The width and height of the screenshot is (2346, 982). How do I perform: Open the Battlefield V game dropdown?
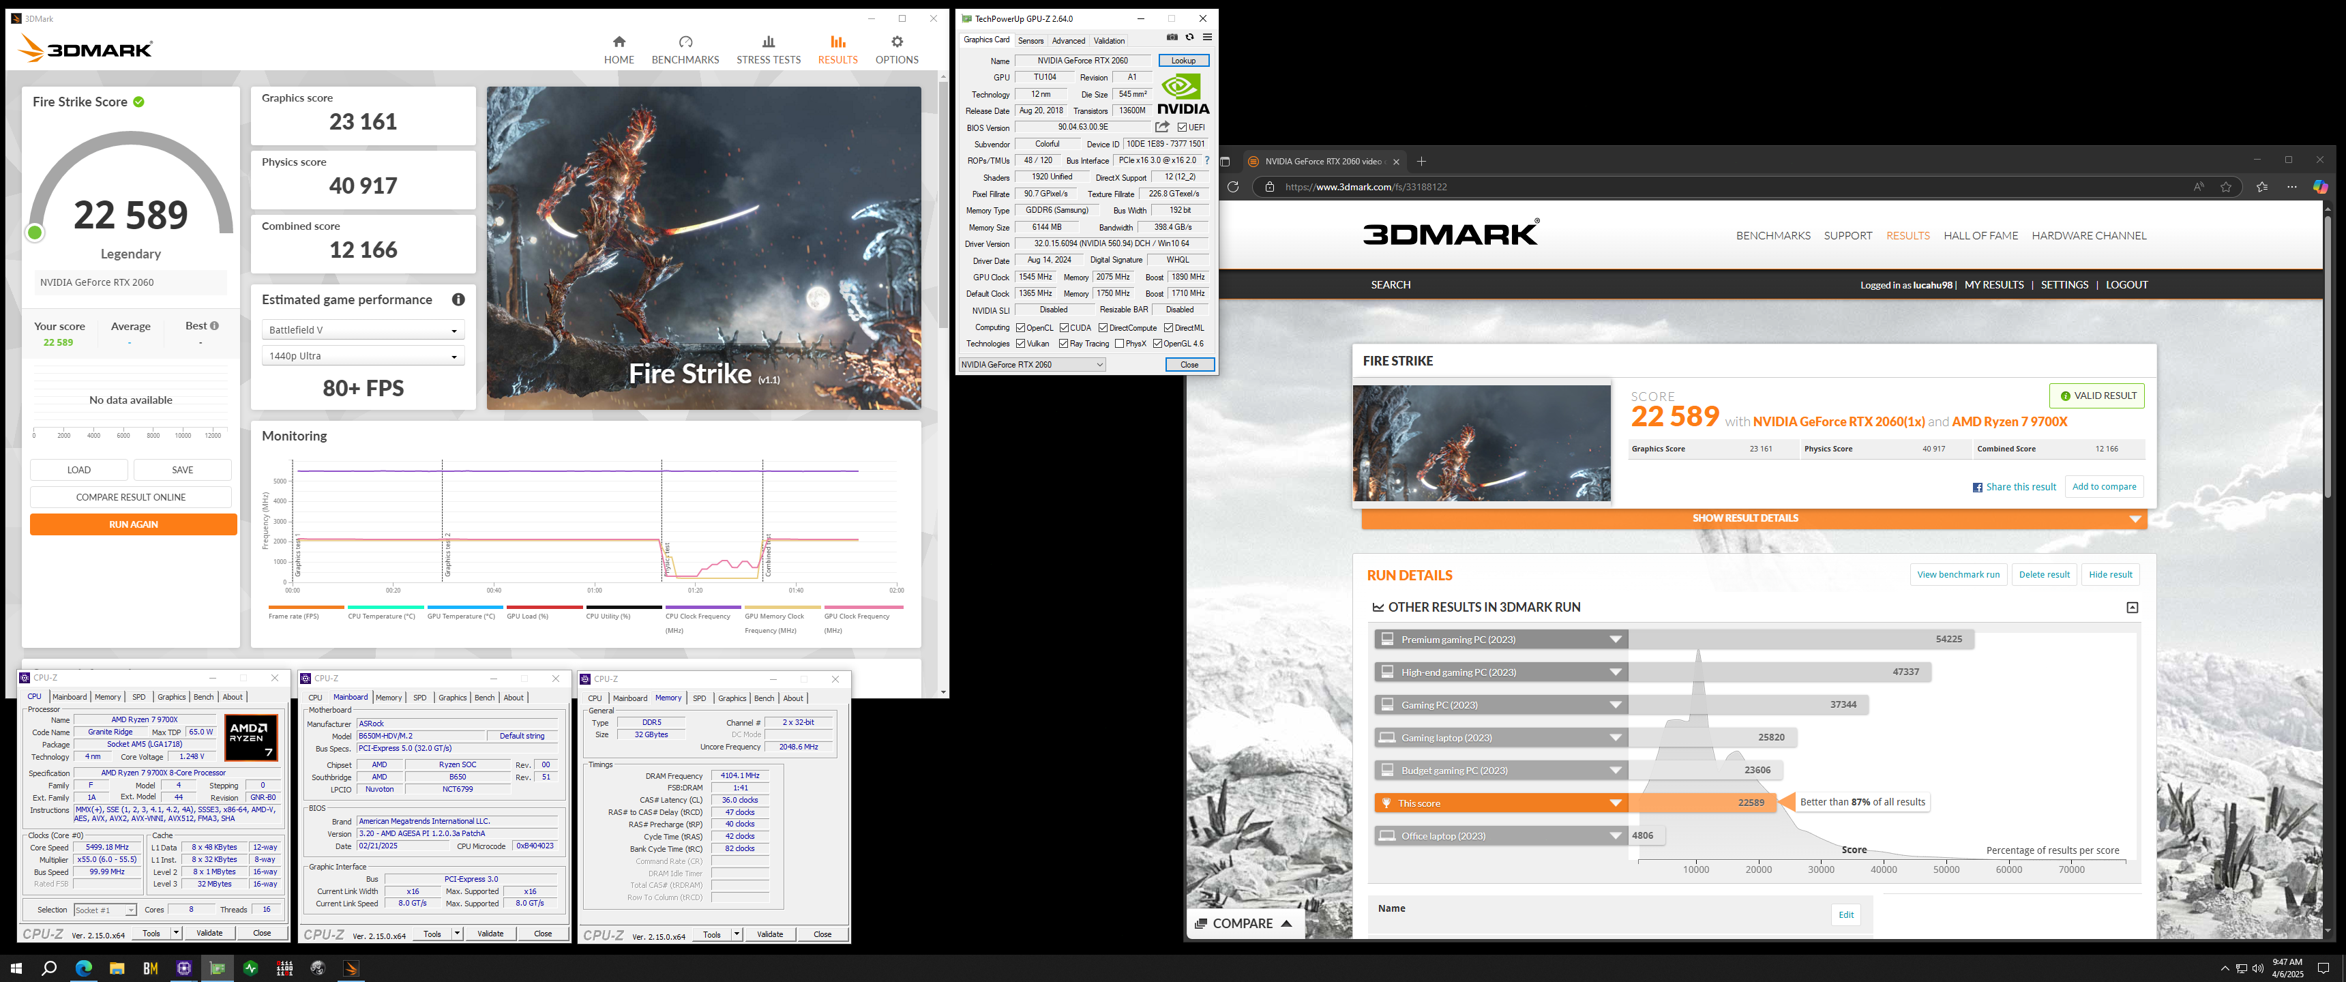(x=362, y=330)
